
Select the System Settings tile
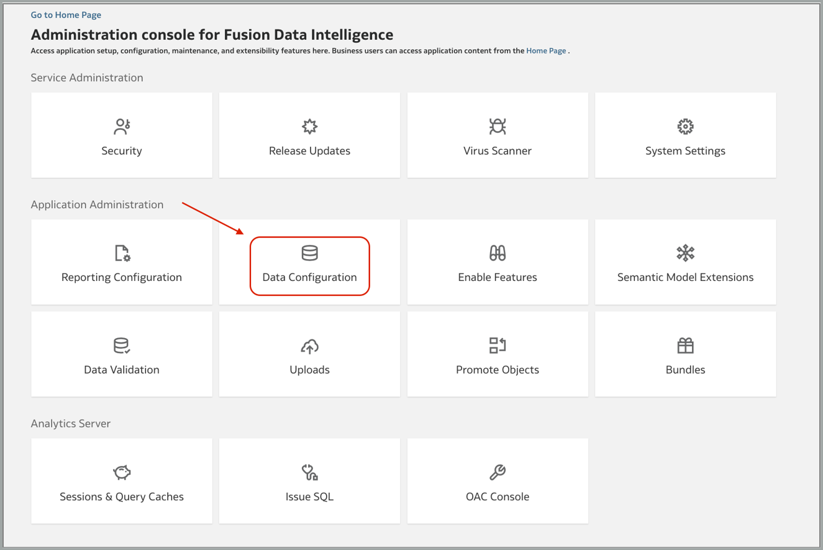coord(685,135)
